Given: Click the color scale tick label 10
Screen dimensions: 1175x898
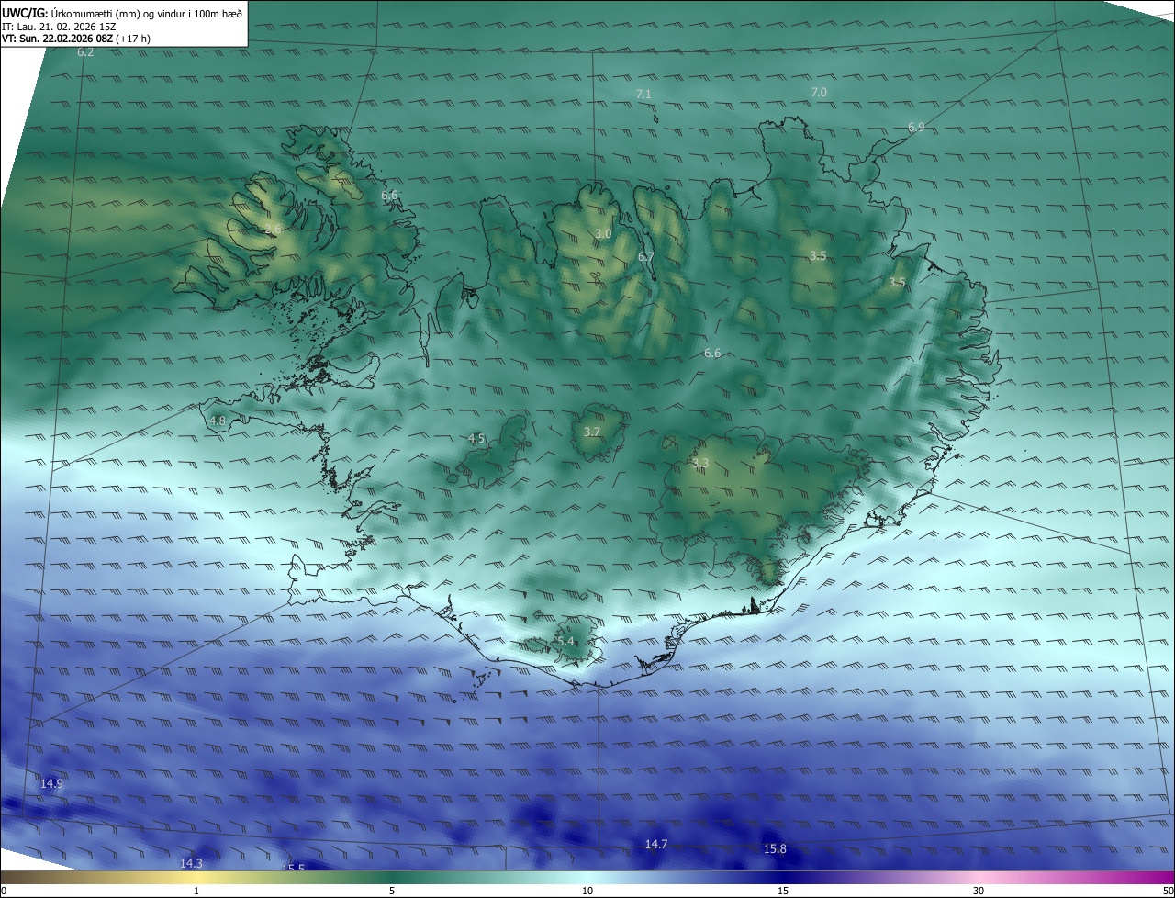Looking at the screenshot, I should coord(587,891).
